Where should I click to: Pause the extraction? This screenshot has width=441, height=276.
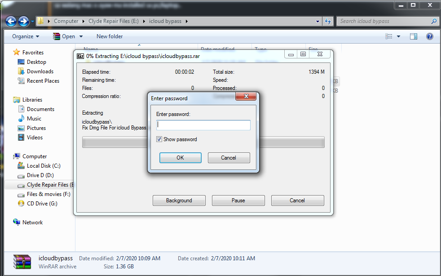click(238, 200)
